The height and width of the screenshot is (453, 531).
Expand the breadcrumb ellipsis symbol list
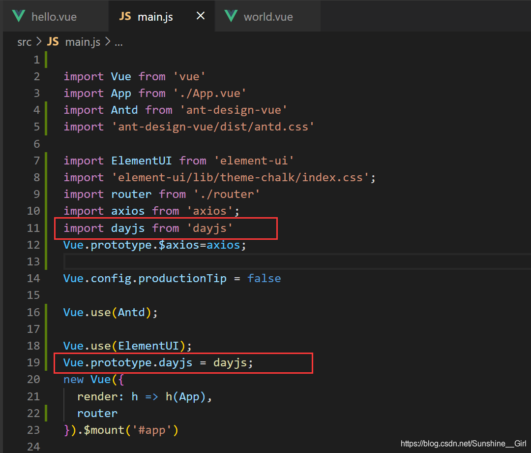click(x=118, y=42)
